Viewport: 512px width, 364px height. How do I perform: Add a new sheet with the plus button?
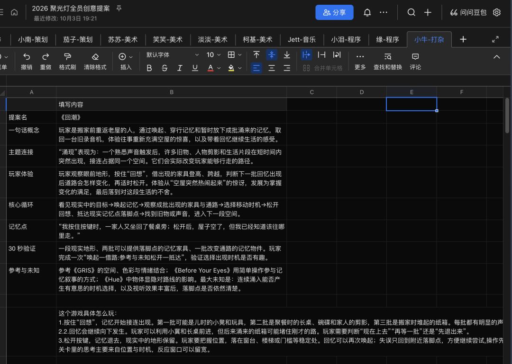coord(463,39)
